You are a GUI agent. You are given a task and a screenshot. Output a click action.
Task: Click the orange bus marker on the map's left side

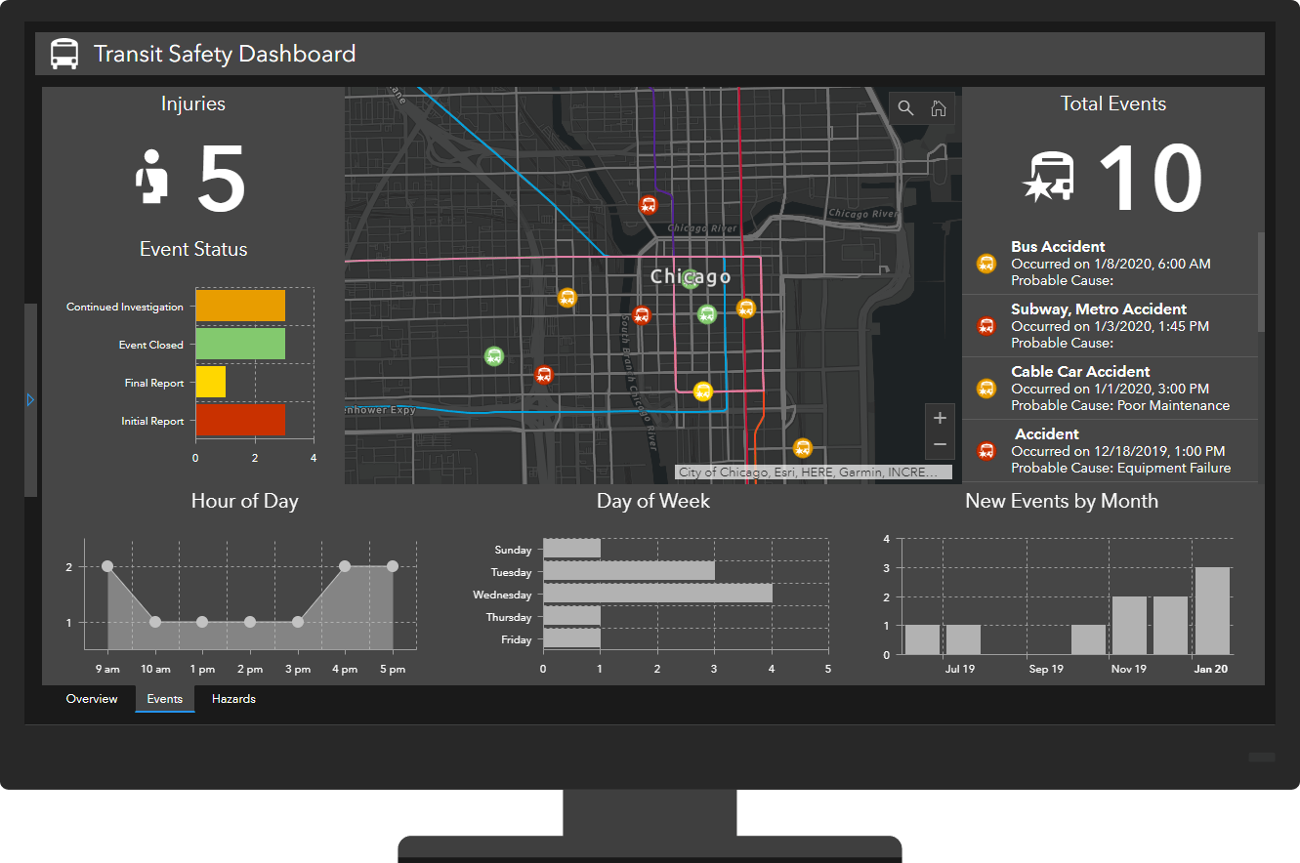pos(567,298)
